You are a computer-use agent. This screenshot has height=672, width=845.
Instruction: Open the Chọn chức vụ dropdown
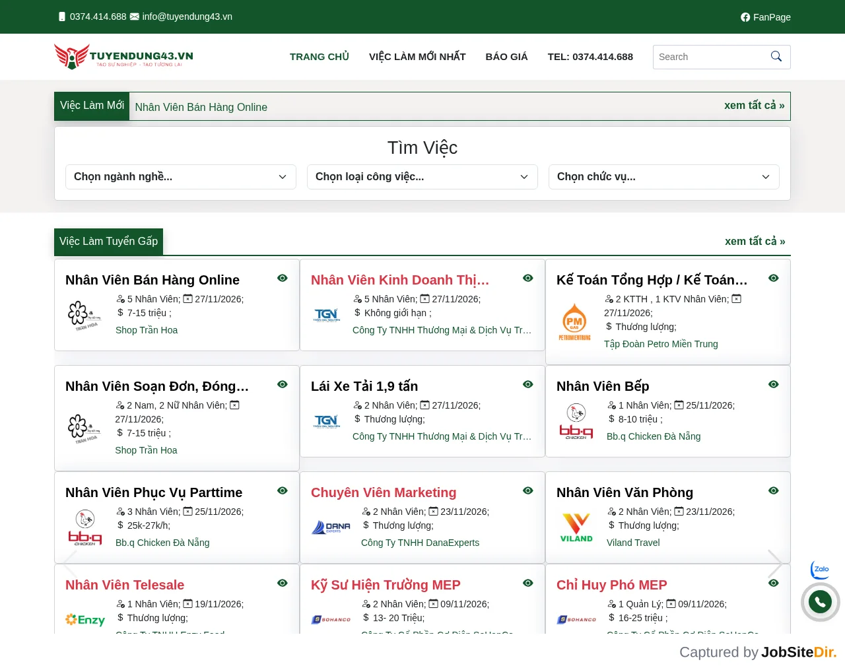664,177
